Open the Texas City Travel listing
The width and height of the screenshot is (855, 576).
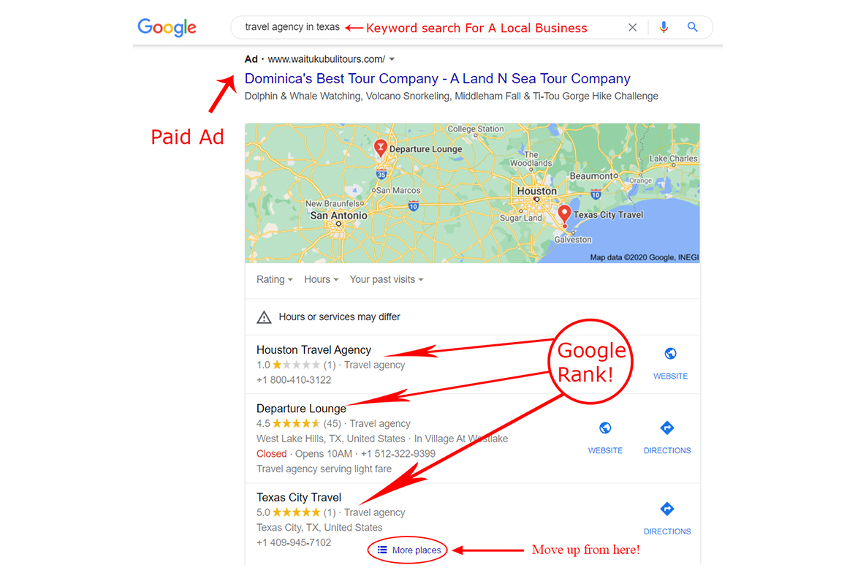click(x=299, y=498)
